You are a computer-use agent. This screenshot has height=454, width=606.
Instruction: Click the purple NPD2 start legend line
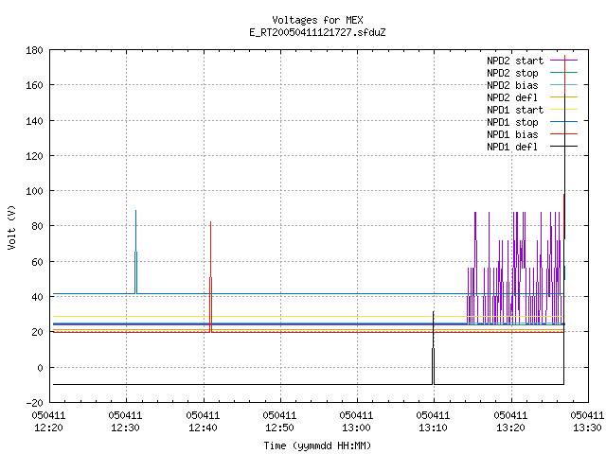point(564,61)
